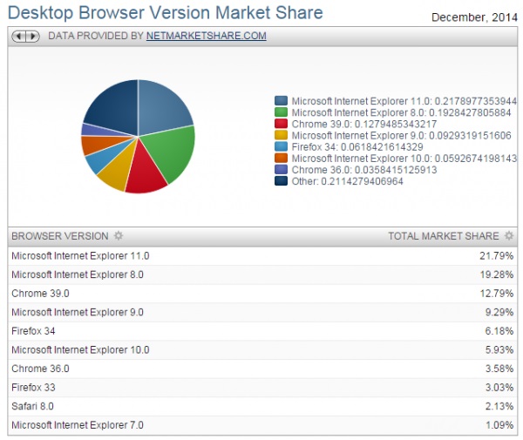
Task: Click the red Chrome 39.0 legend swatch
Action: (x=281, y=124)
